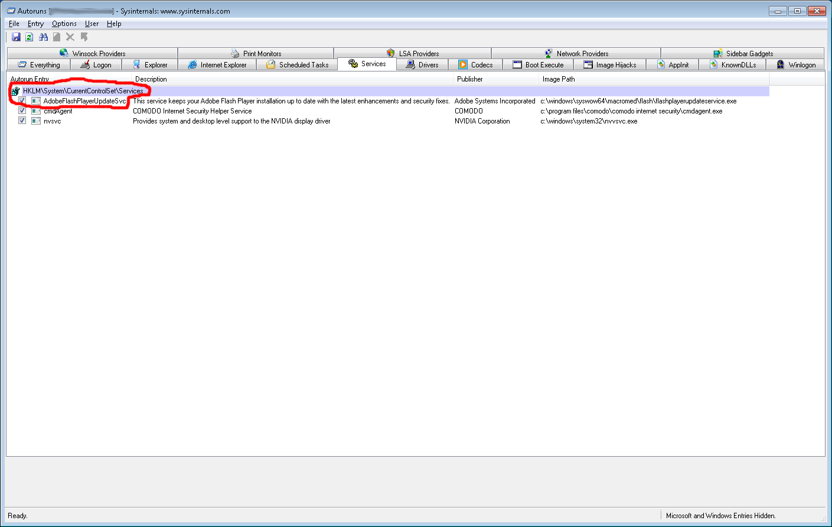Viewport: 832px width, 527px height.
Task: Open the LSA Providers tab
Action: [412, 53]
